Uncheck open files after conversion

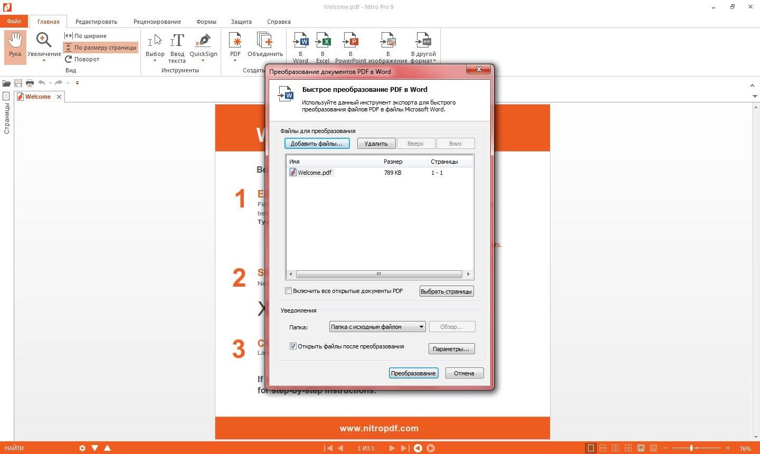[x=293, y=346]
